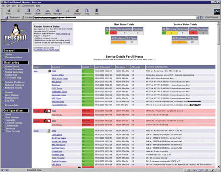Open the REAL Audio Server service link
Image resolution: width=221 pixels, height=172 pixels.
(x=60, y=78)
